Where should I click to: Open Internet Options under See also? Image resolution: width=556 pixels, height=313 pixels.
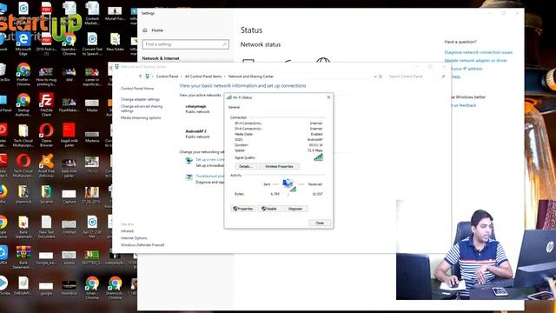(x=134, y=238)
